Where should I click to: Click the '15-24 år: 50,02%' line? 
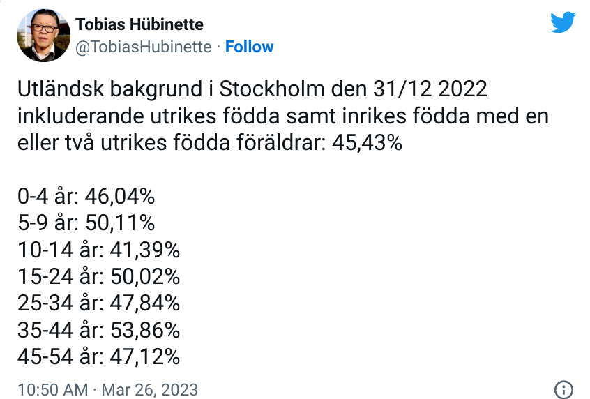[98, 276]
